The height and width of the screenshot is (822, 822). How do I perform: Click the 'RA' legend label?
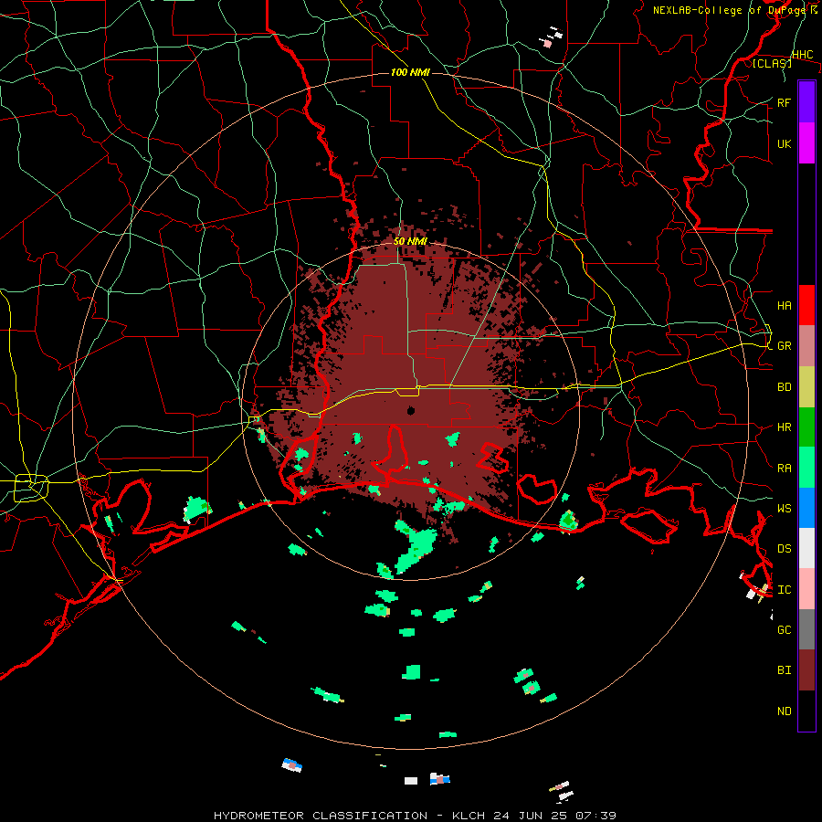tap(784, 469)
